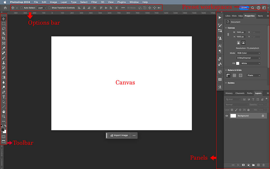Enable Show Transform Controls
Screen dimensions: 270x169
click(x=49, y=8)
